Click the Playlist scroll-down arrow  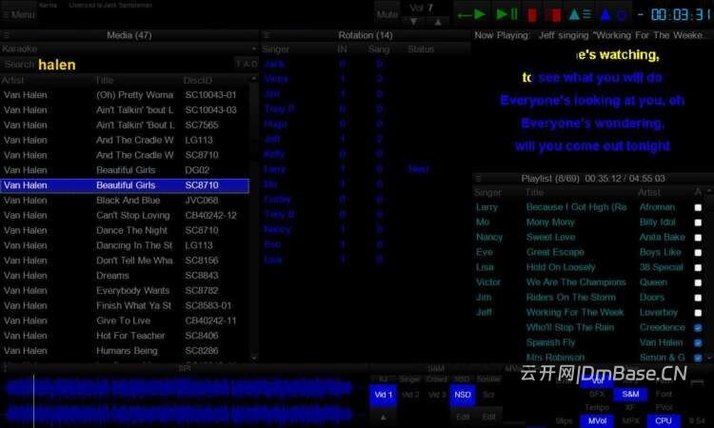pyautogui.click(x=710, y=358)
